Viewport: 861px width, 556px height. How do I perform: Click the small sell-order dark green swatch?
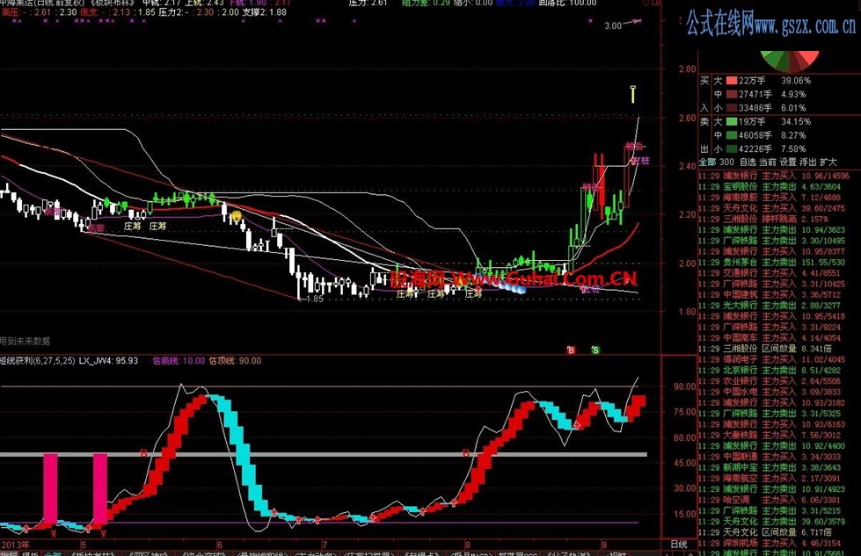tap(732, 149)
